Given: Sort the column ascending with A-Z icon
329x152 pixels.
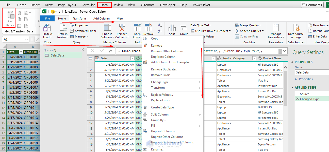Looking at the screenshot, I should tap(160, 25).
